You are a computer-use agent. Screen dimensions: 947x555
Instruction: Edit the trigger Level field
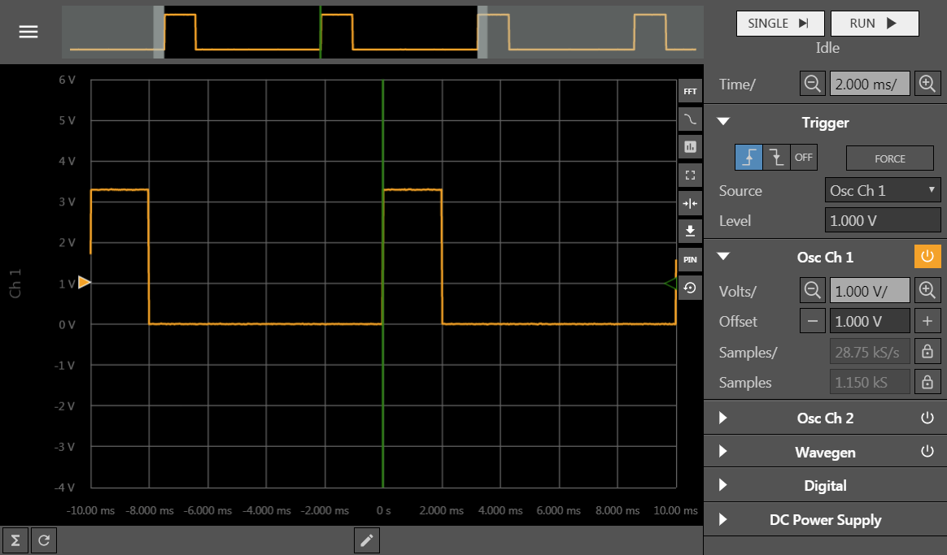point(883,220)
